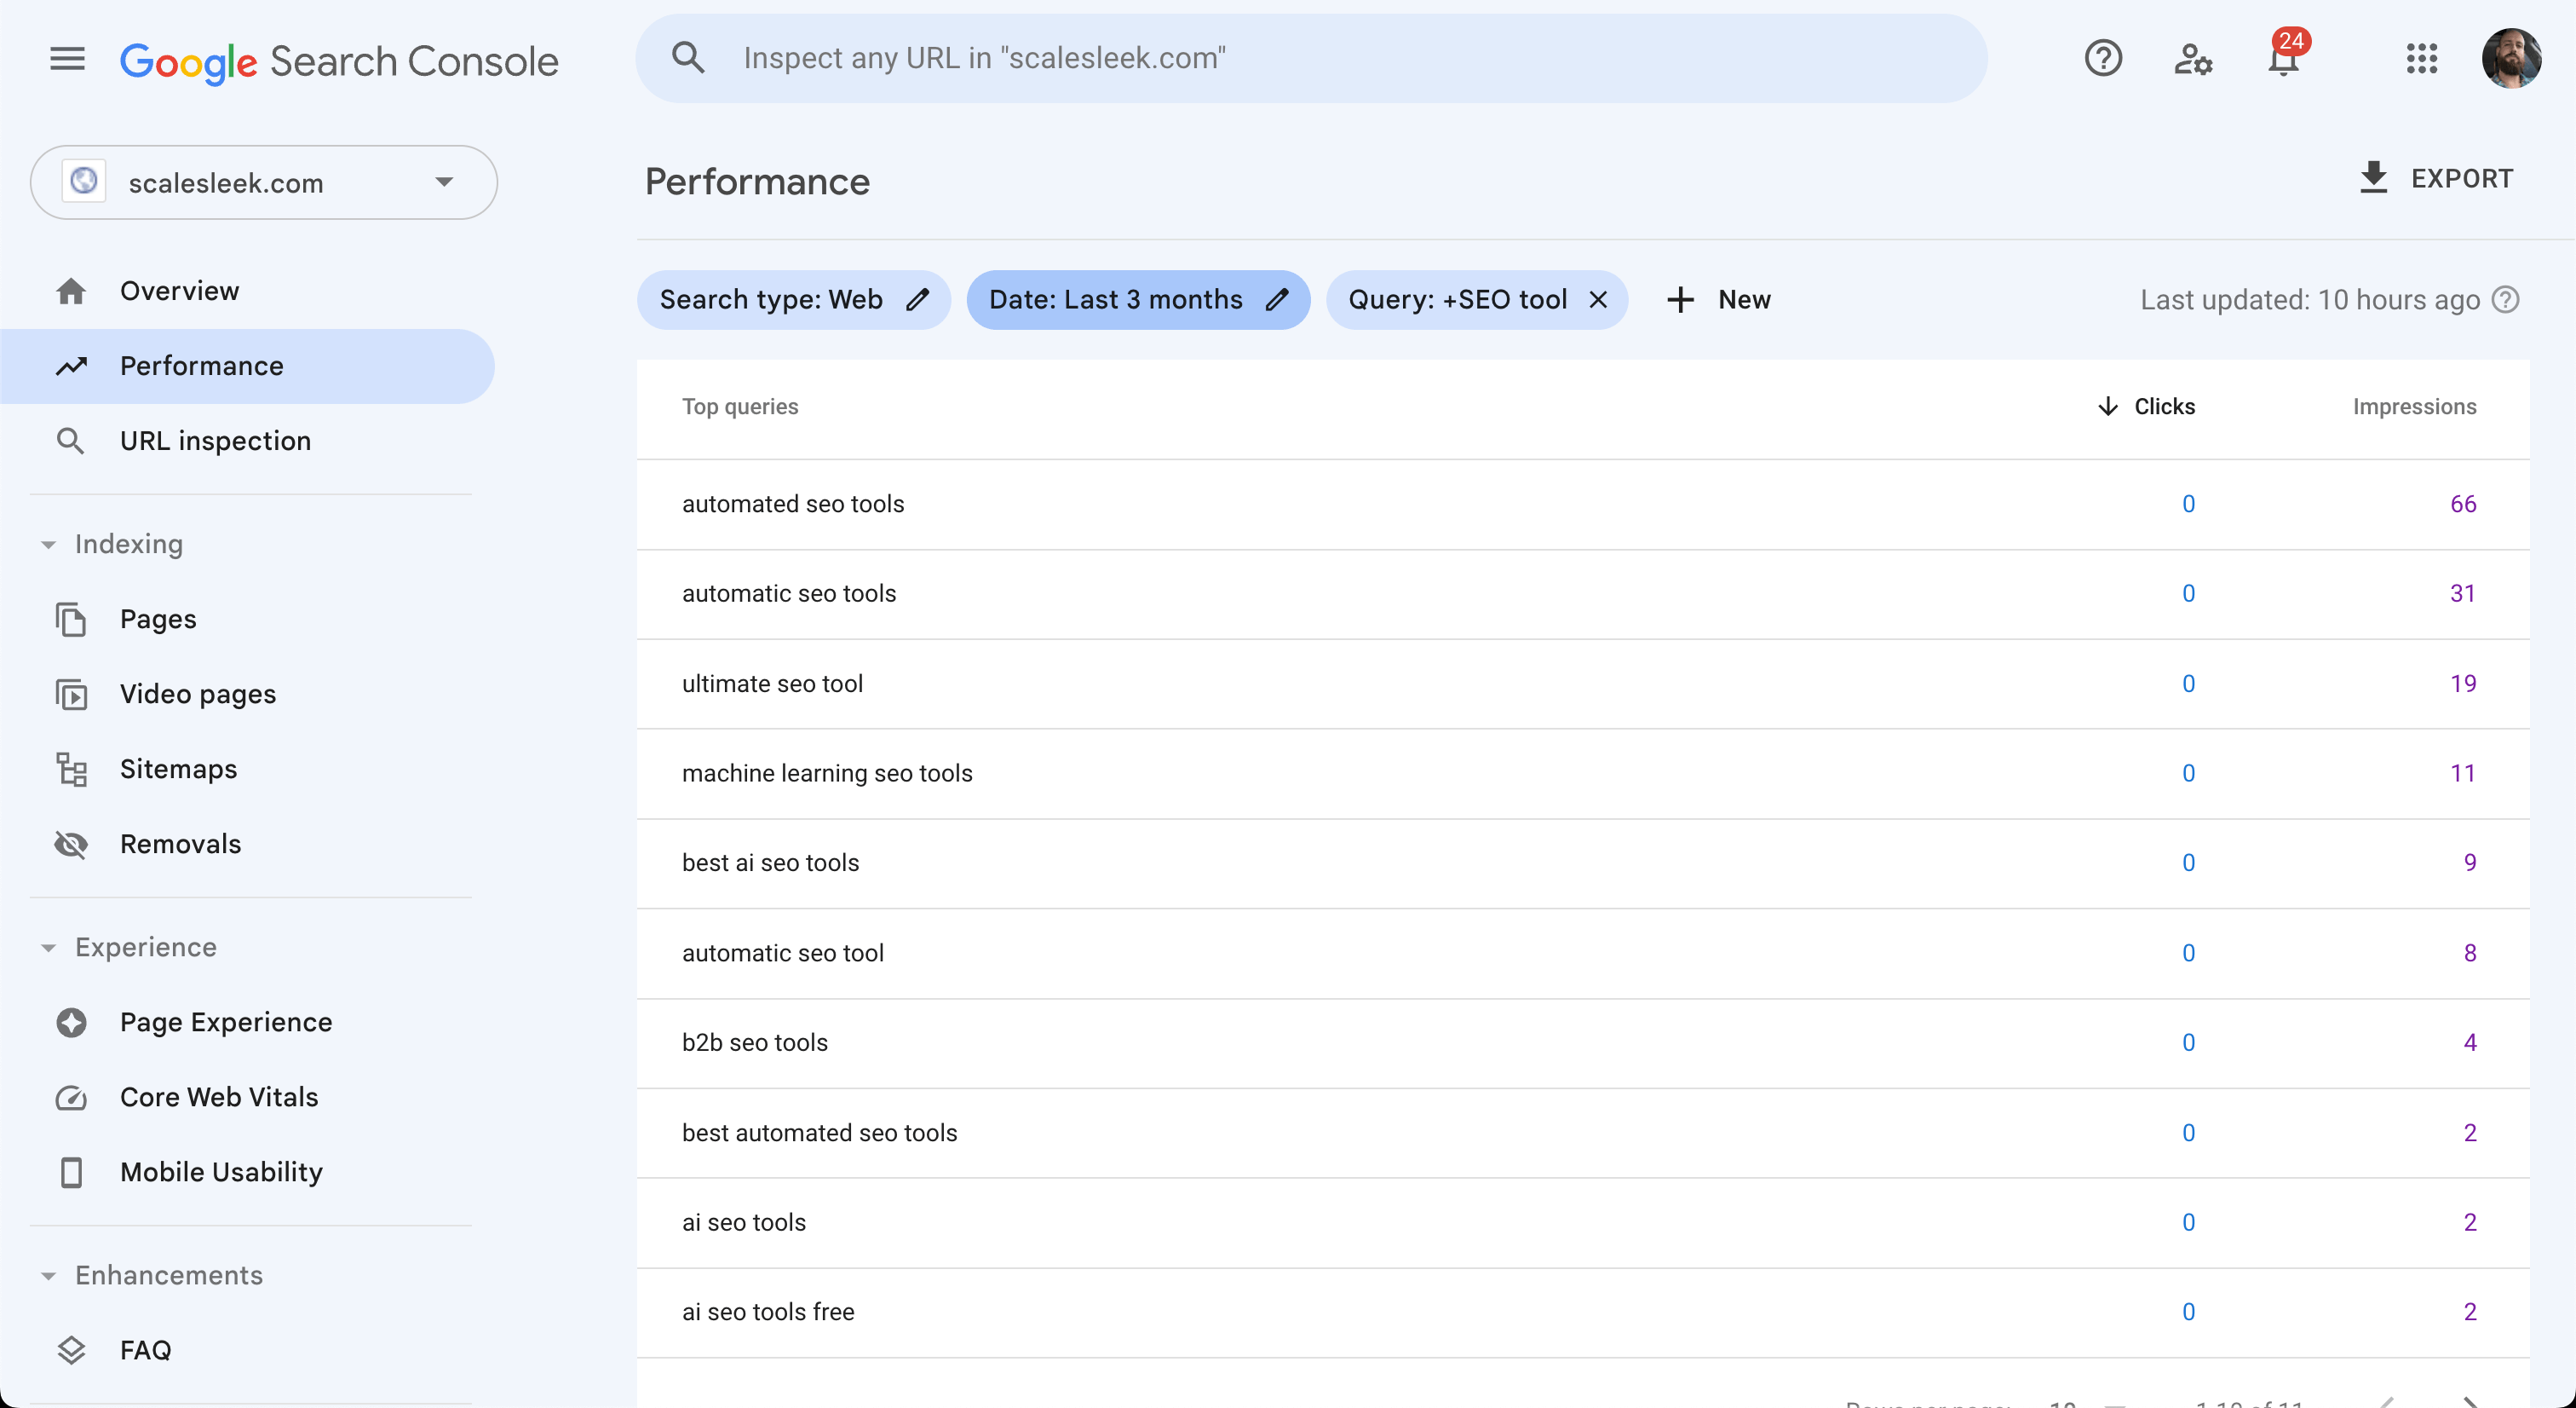Click the Export download icon

point(2373,177)
